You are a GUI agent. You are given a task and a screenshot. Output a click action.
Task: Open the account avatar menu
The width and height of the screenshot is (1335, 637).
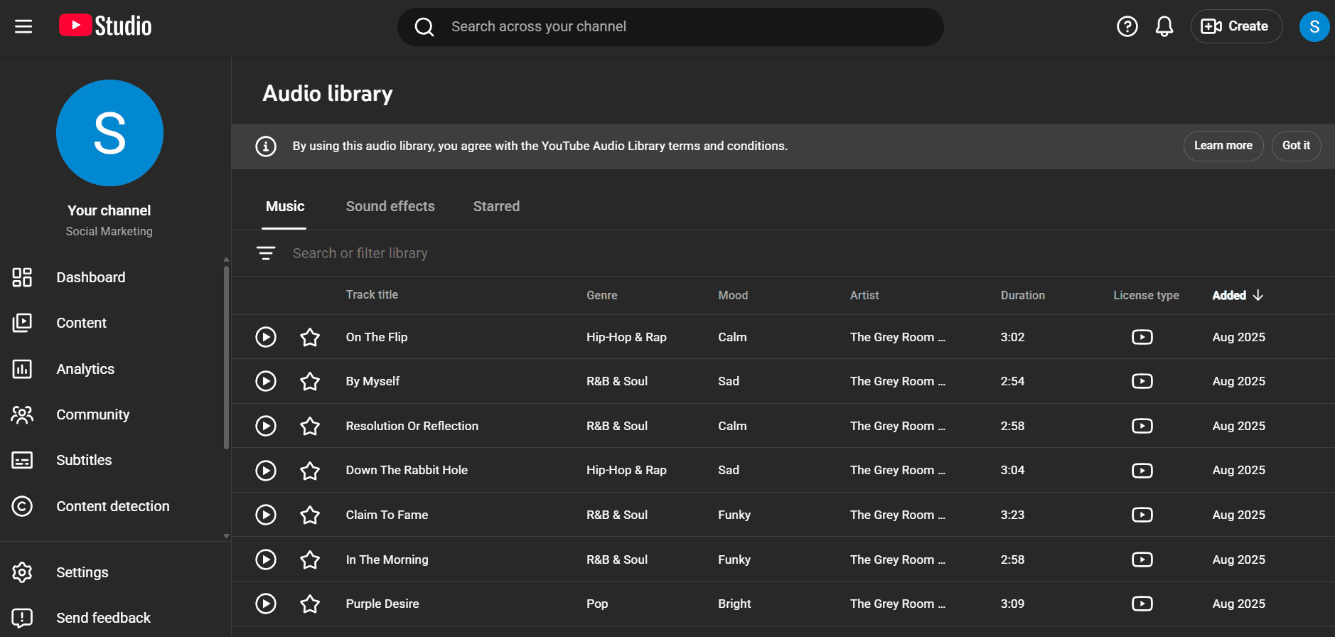[x=1314, y=26]
